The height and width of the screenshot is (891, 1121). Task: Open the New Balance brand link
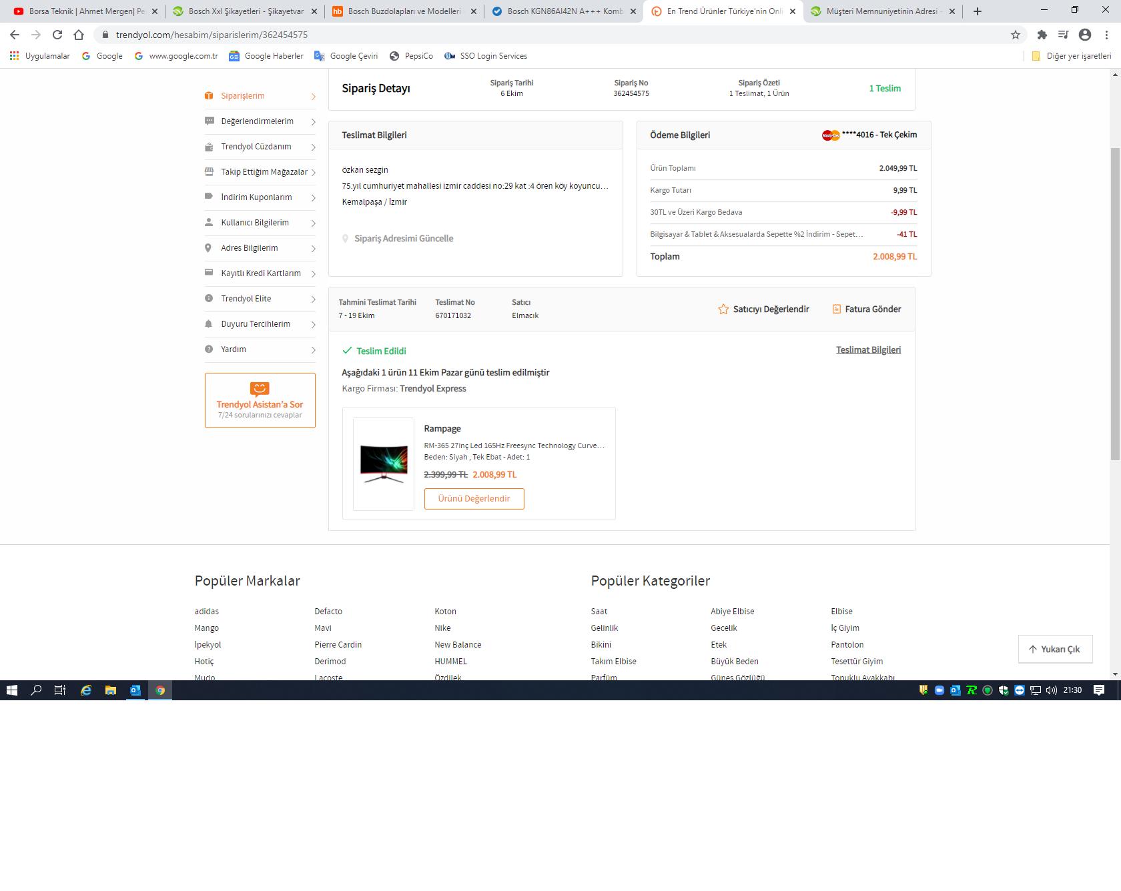(458, 645)
